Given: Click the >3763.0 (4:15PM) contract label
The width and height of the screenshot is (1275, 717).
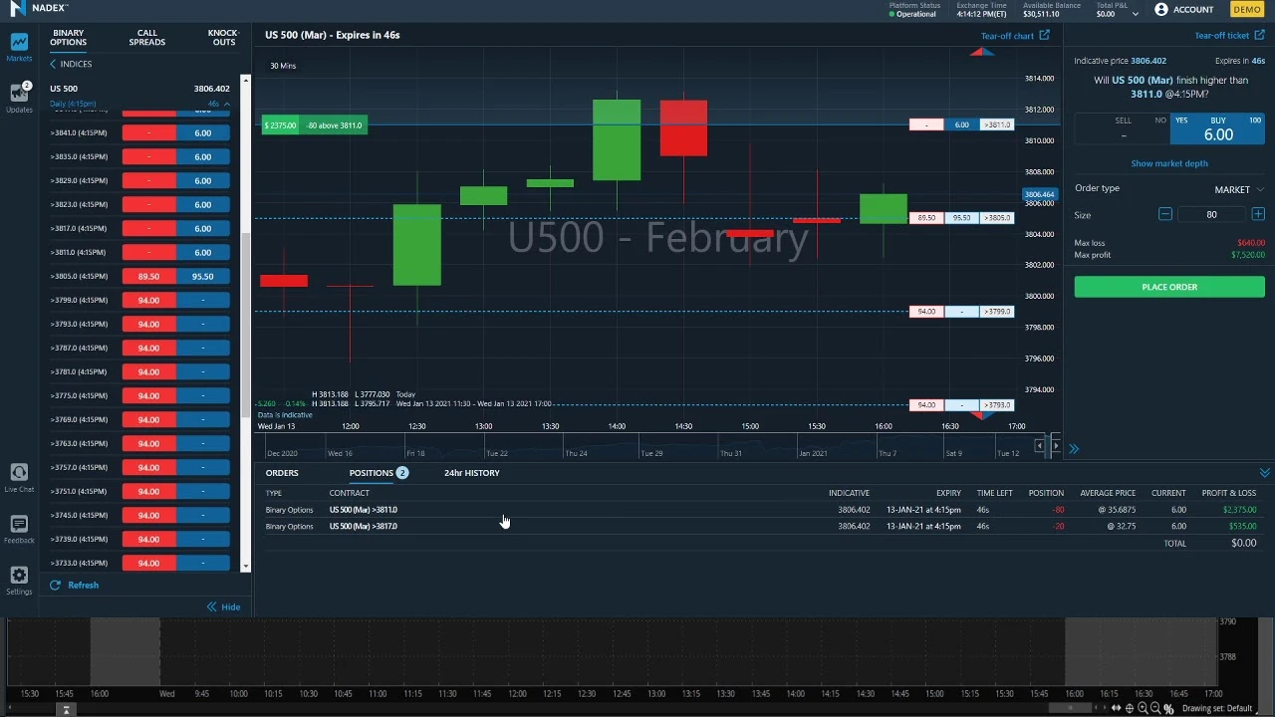Looking at the screenshot, I should tap(79, 444).
